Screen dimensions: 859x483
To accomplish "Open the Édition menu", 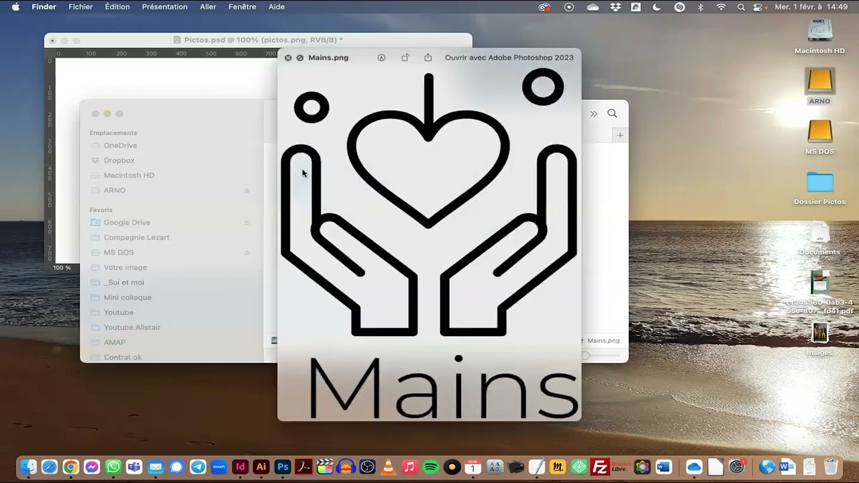I will tap(117, 7).
